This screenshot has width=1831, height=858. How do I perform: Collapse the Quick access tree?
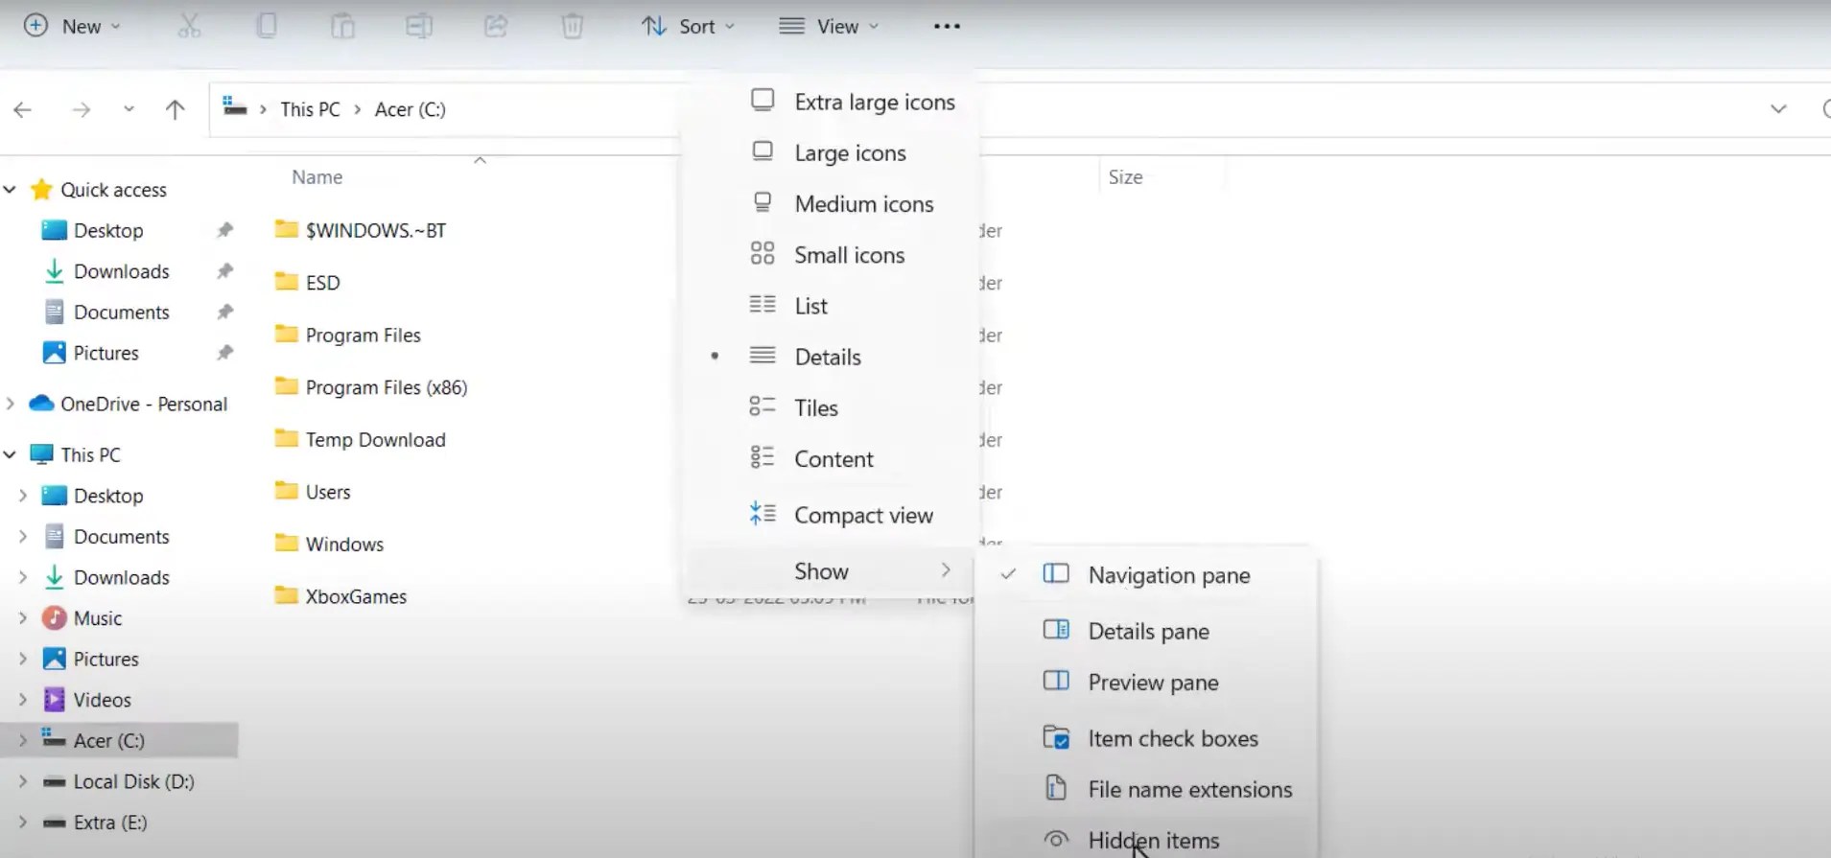point(11,190)
